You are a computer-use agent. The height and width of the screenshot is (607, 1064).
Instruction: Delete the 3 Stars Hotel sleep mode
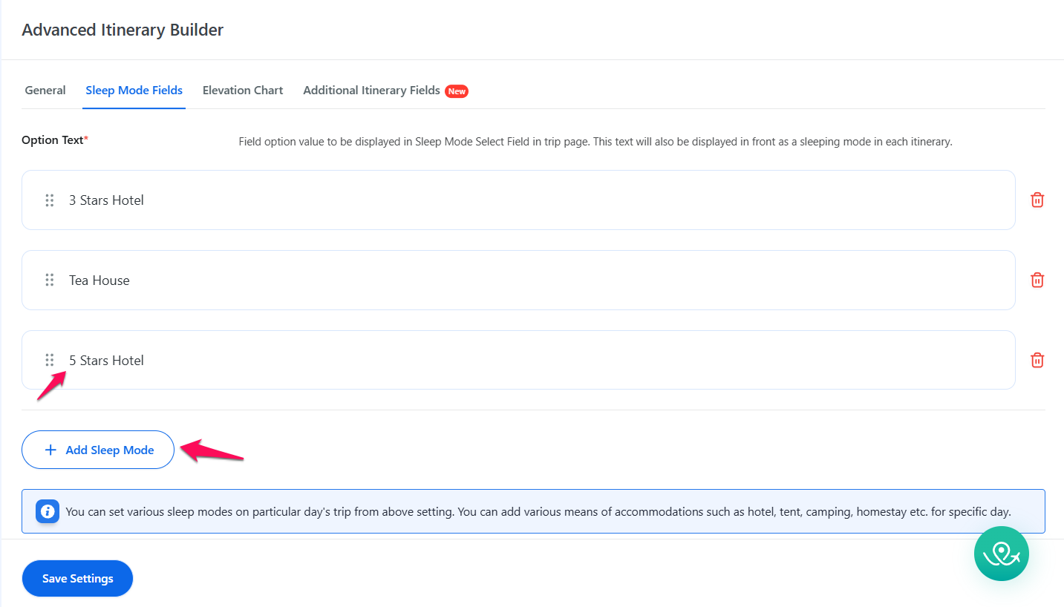[1037, 200]
